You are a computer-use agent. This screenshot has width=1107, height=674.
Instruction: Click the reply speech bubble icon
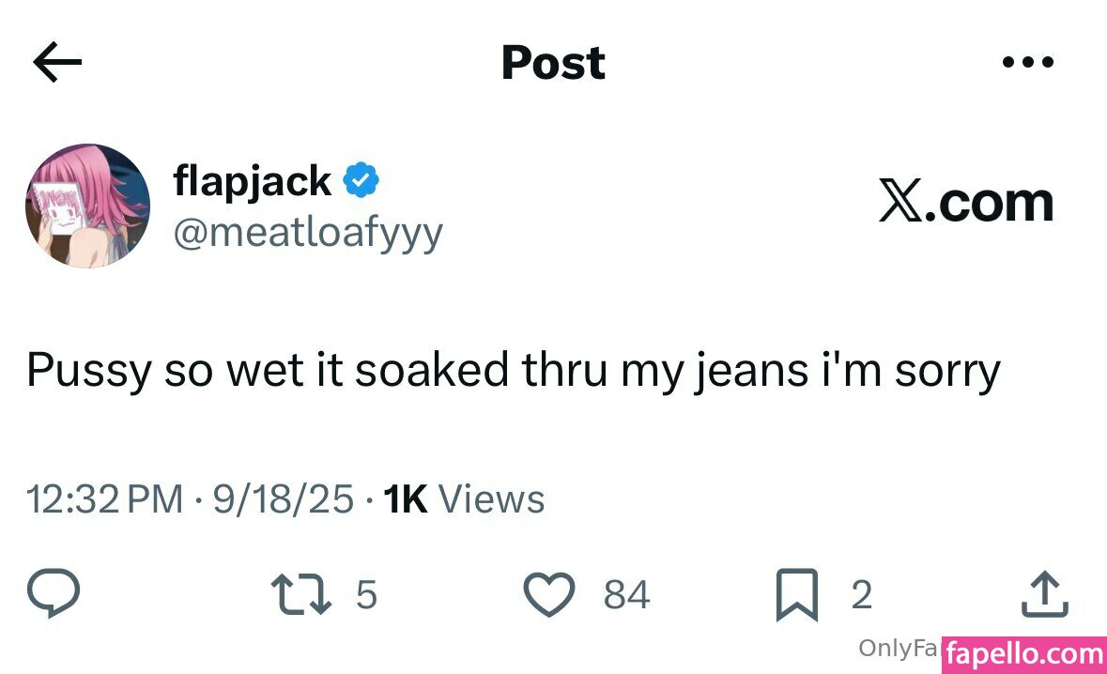53,595
